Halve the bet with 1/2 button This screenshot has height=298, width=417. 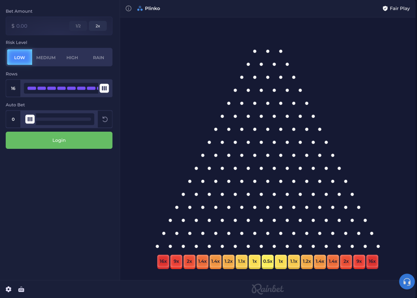pyautogui.click(x=78, y=26)
